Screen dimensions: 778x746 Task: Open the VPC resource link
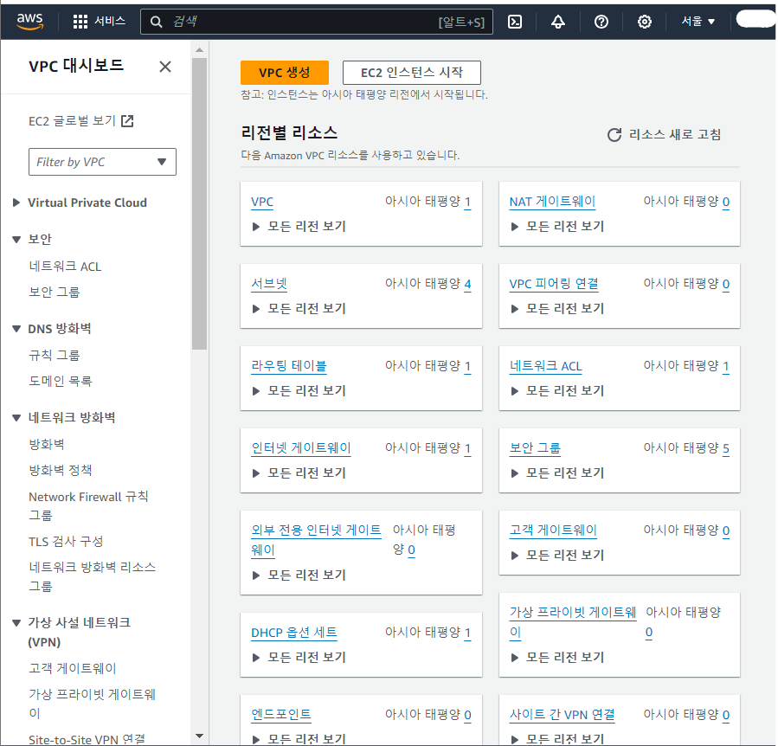[x=262, y=202]
